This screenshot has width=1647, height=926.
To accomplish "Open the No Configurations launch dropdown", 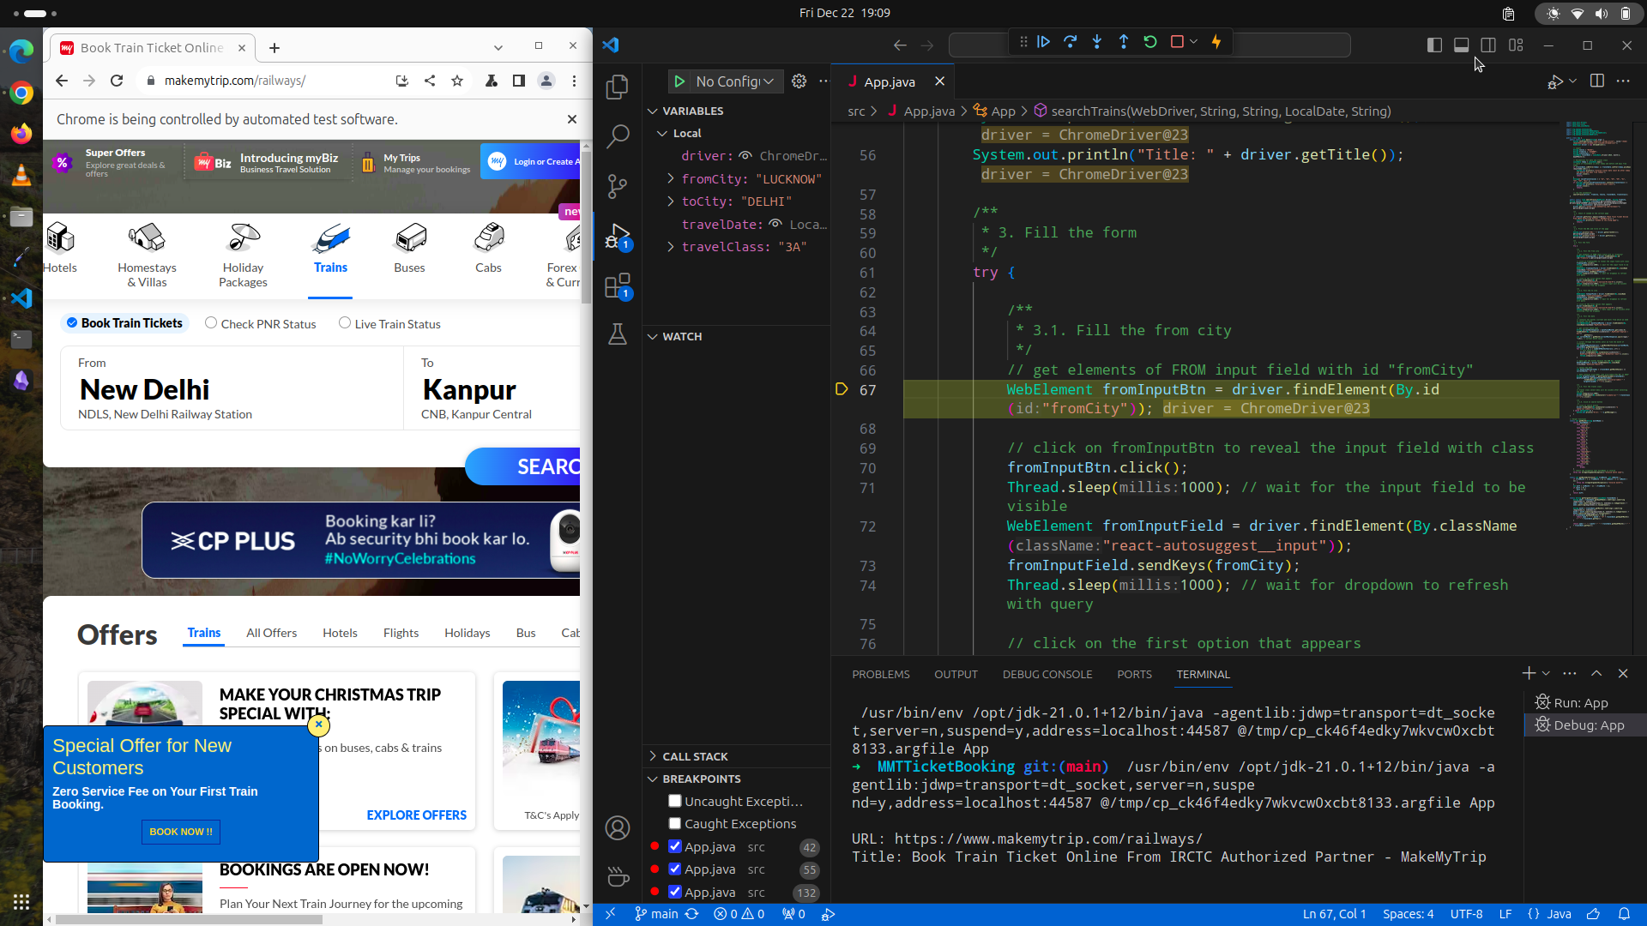I will click(x=734, y=81).
